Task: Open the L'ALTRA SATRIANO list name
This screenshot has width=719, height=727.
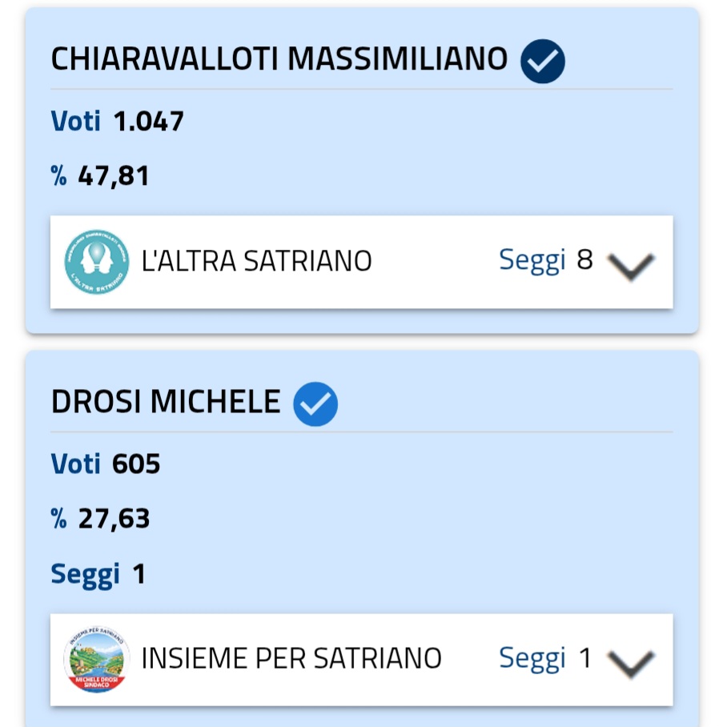Action: point(256,260)
